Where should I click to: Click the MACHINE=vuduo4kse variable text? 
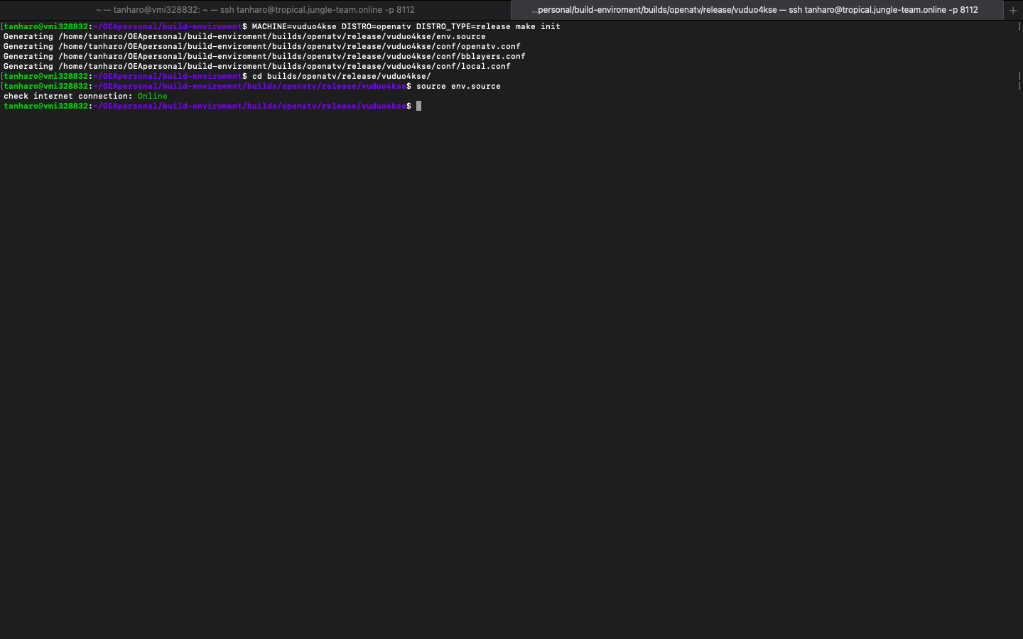(294, 26)
